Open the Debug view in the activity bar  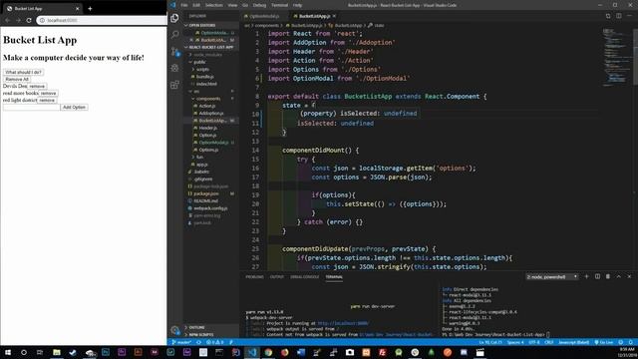(175, 68)
